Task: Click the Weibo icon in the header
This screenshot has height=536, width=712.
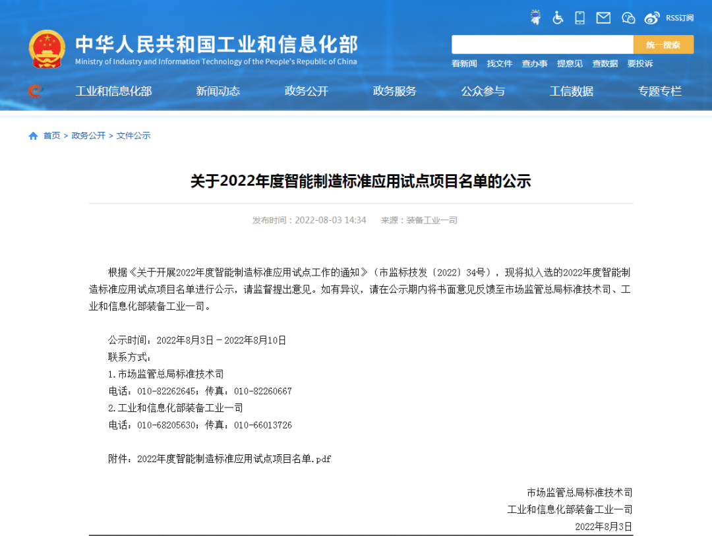Action: click(x=652, y=18)
